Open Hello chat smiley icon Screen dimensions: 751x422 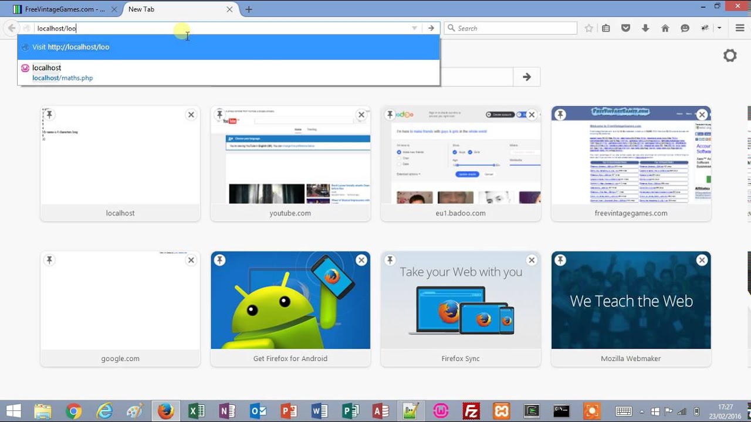coord(685,28)
